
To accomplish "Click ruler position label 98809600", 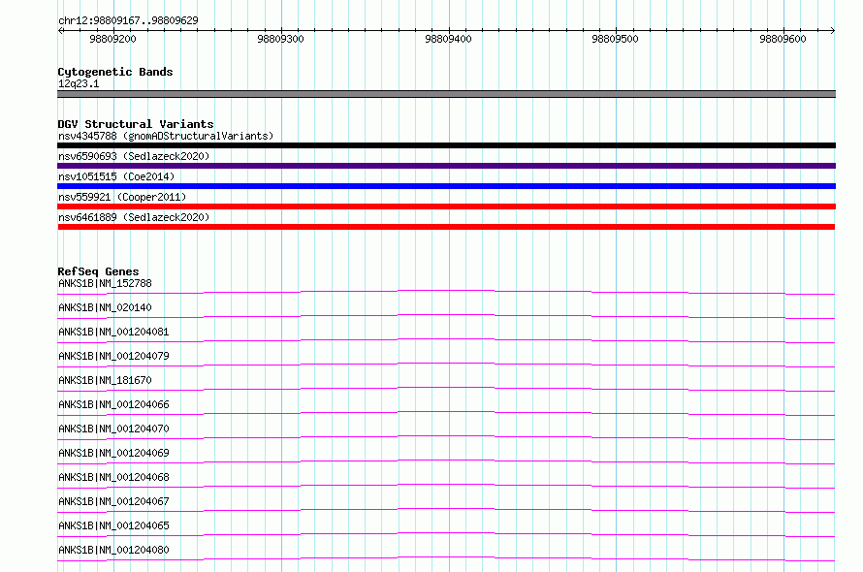I will 783,39.
